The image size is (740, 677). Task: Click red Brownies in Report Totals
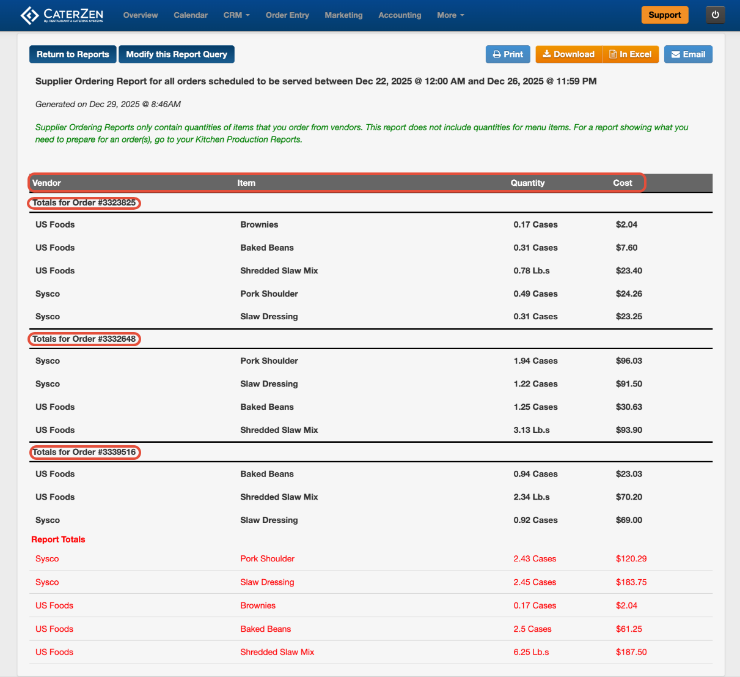click(258, 605)
